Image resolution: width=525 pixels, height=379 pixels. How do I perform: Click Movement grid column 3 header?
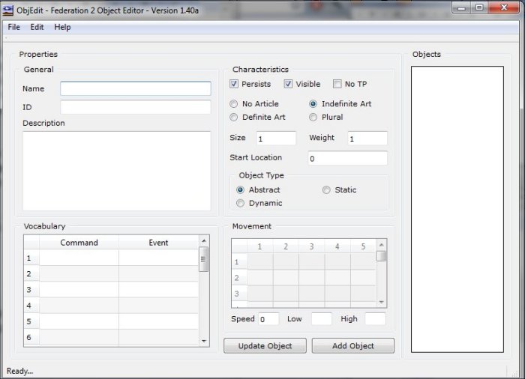[312, 246]
